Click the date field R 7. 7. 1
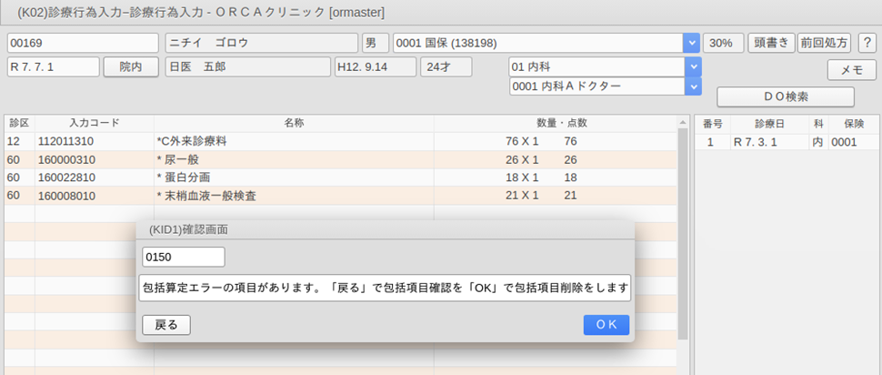 [x=53, y=67]
